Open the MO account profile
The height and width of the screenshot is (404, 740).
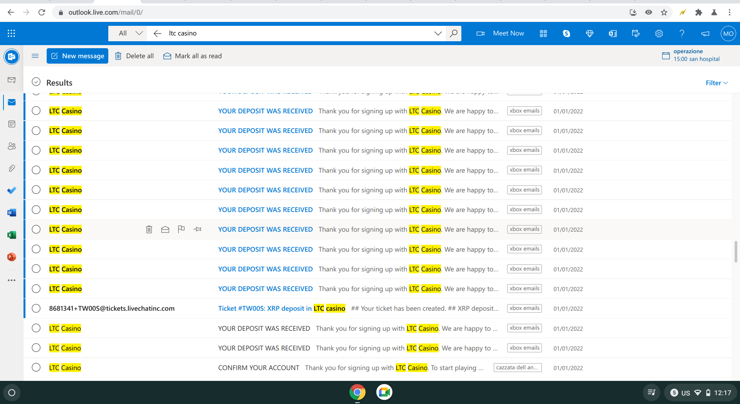click(x=728, y=34)
